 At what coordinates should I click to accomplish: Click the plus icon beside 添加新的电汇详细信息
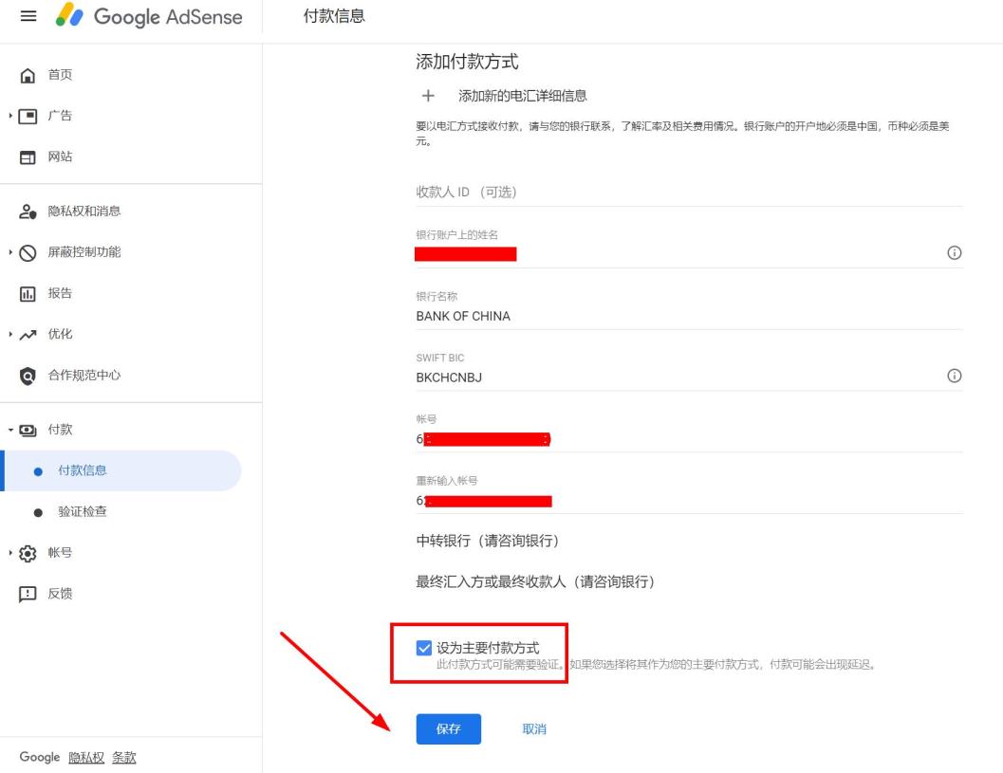[428, 96]
